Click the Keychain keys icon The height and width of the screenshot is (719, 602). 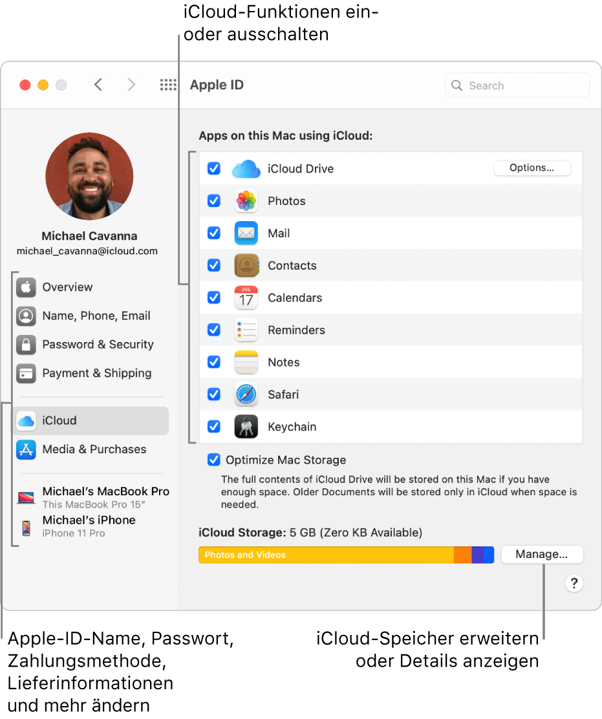246,427
